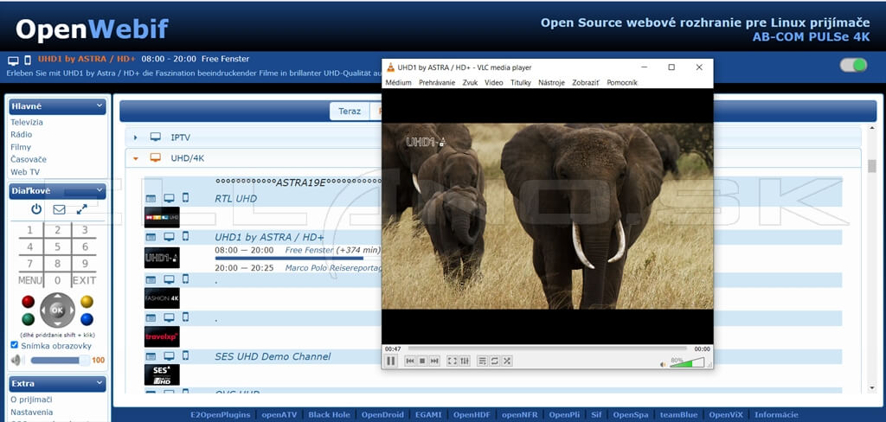Click the remote OK button
The height and width of the screenshot is (422, 886).
pyautogui.click(x=57, y=310)
